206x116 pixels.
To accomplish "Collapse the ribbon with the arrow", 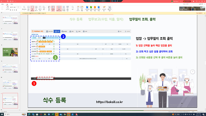I will point(205,4).
